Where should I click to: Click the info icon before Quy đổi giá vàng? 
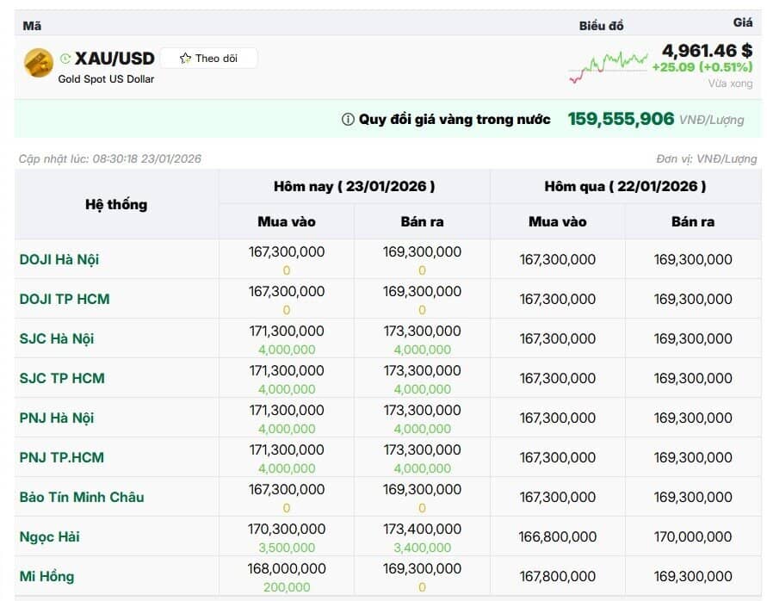coord(348,120)
